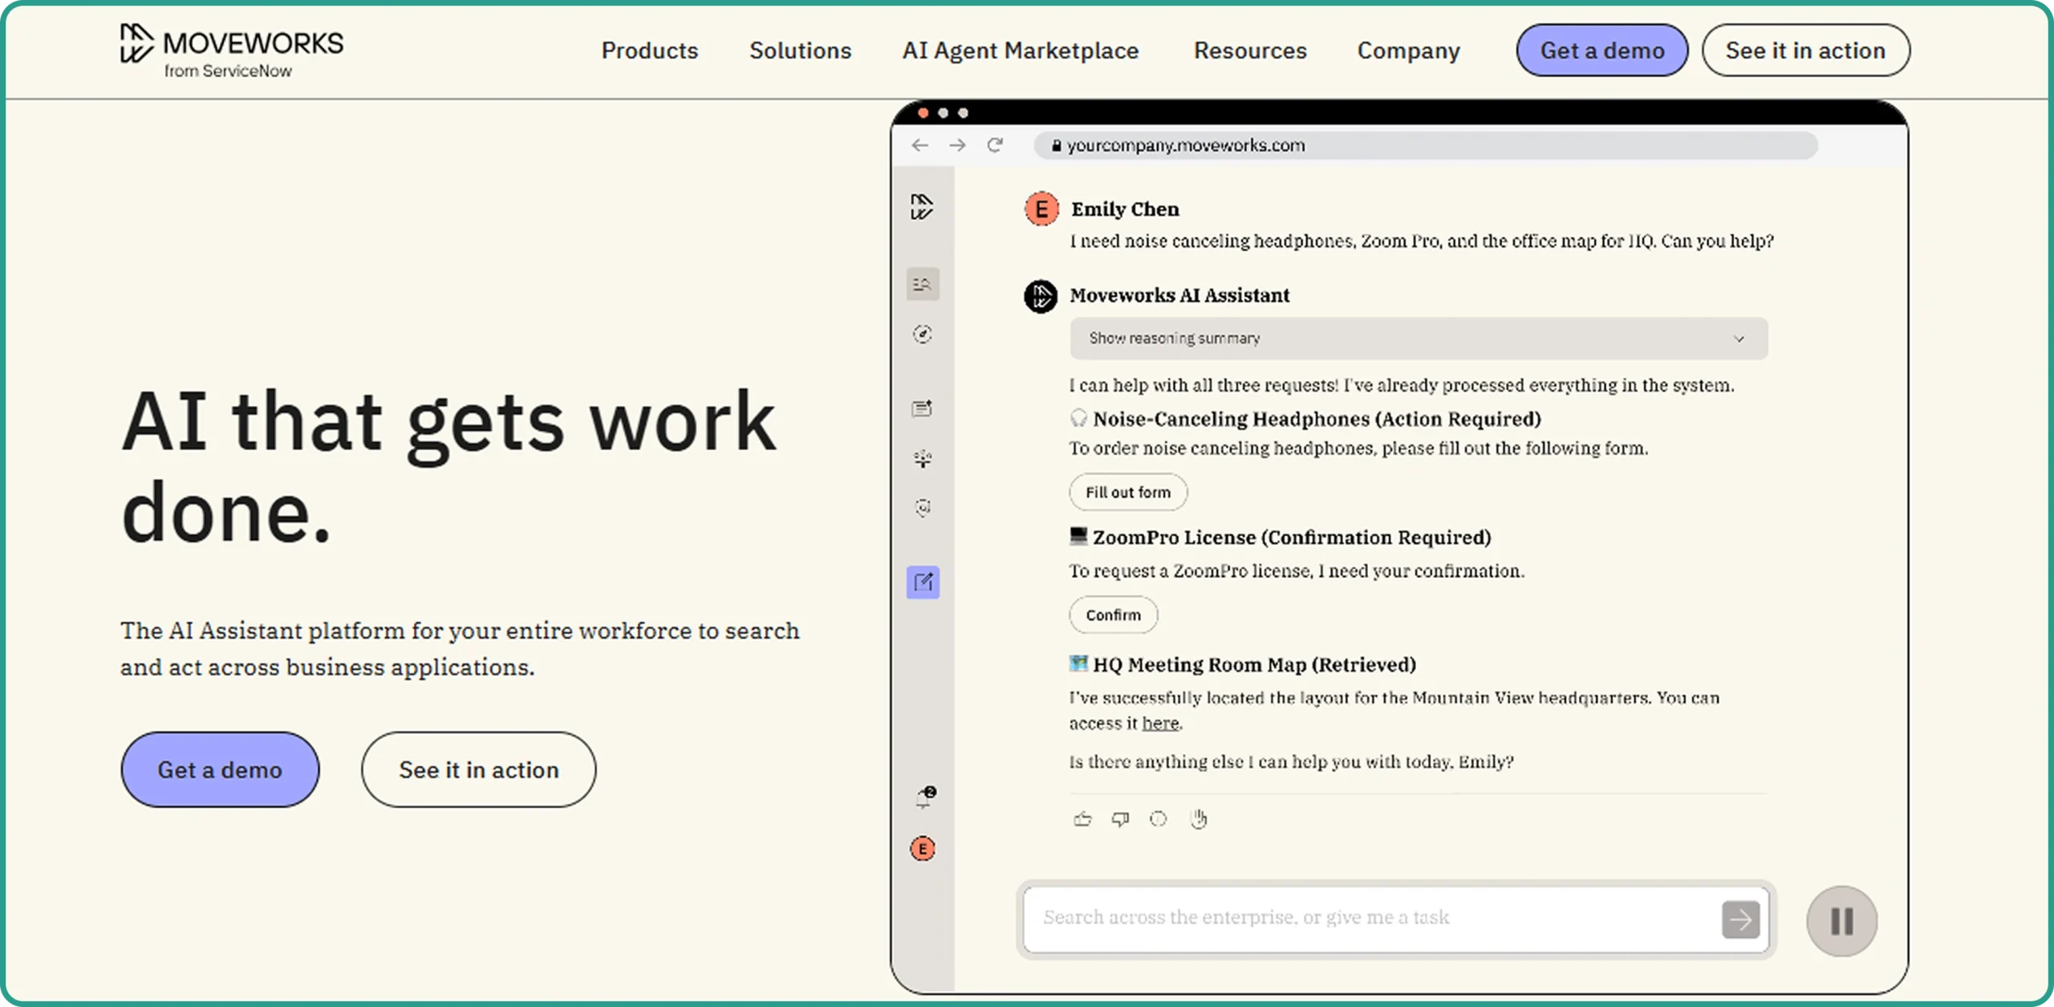Open the Products menu
This screenshot has width=2054, height=1007.
[x=650, y=51]
